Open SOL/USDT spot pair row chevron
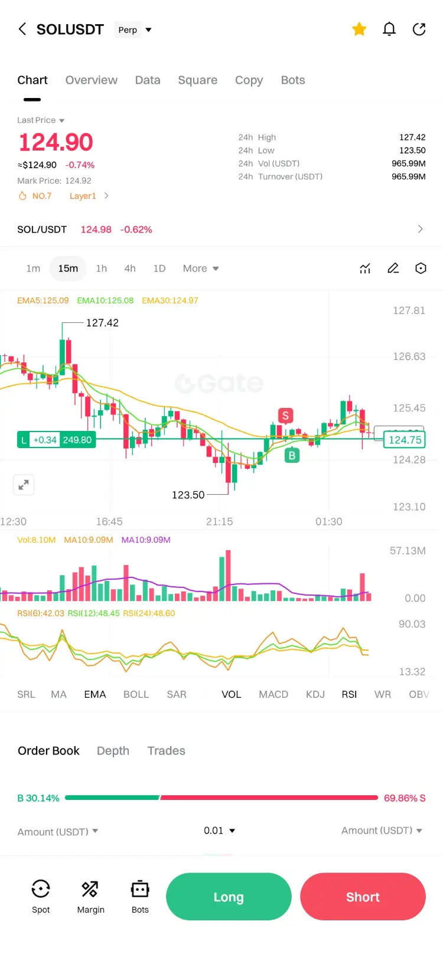Screen dimensions: 443x954 (420, 229)
